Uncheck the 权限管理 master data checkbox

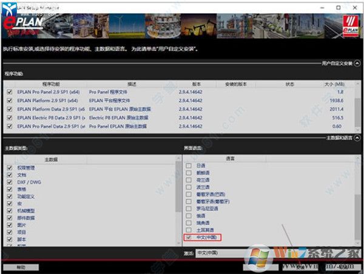point(10,168)
